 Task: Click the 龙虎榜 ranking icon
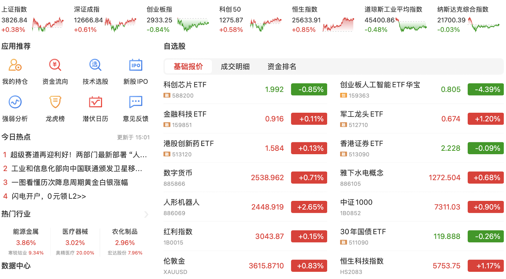[x=55, y=102]
